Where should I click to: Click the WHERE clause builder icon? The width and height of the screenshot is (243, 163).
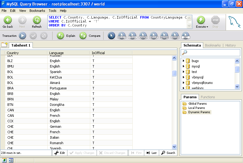click(x=143, y=36)
